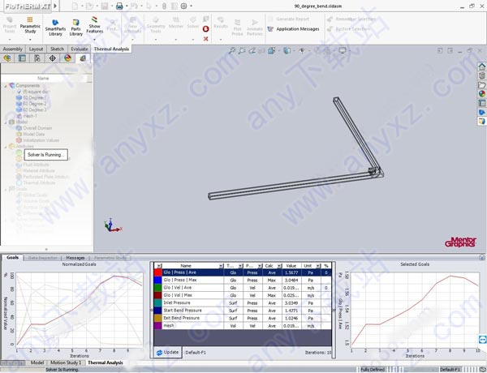
Task: Open the Model tab at bottom
Action: pos(37,362)
